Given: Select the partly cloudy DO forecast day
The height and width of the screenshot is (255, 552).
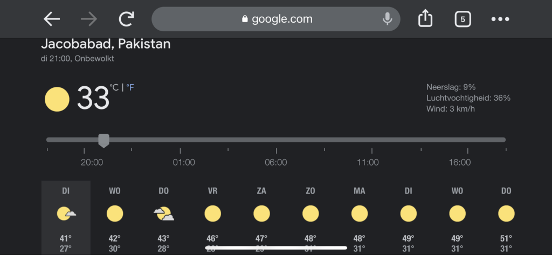Looking at the screenshot, I should click(x=164, y=218).
